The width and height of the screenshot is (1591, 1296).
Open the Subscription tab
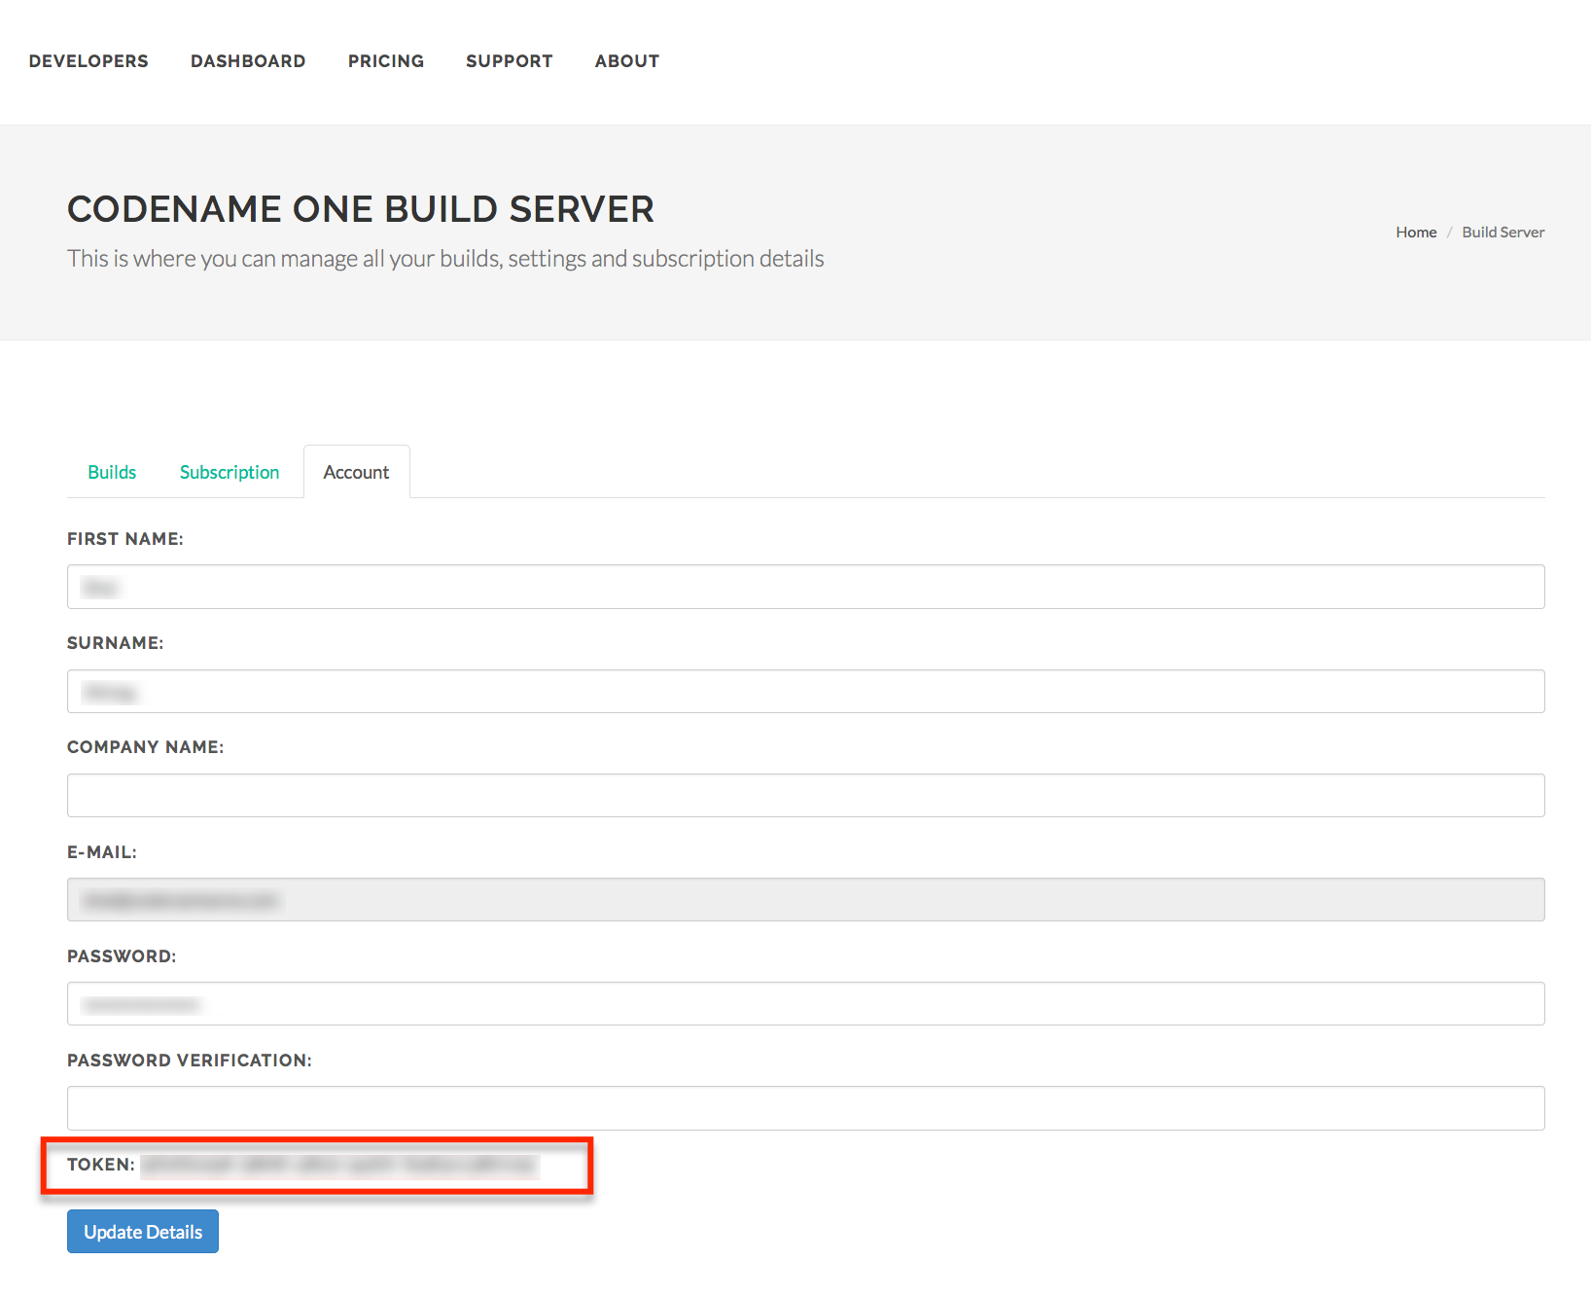pyautogui.click(x=229, y=472)
